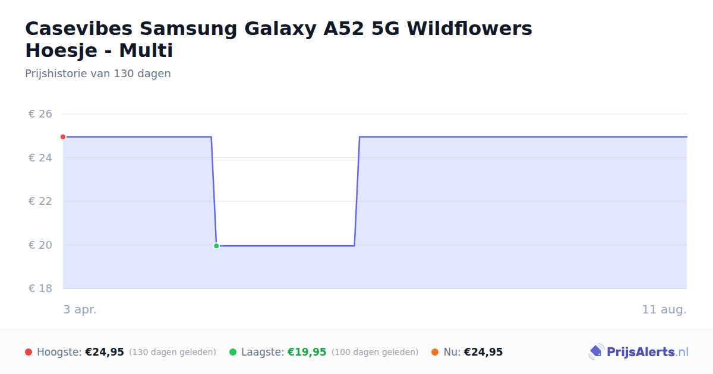Click the subtitle Prijshistorie van 130 dagen

[x=98, y=74]
